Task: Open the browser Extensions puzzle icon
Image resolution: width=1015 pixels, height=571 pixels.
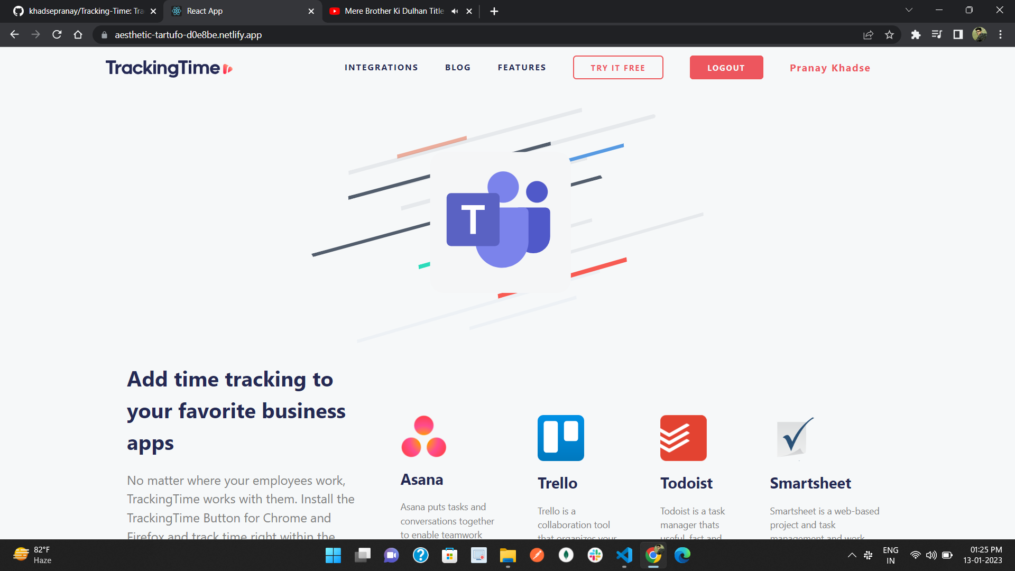Action: pos(916,35)
